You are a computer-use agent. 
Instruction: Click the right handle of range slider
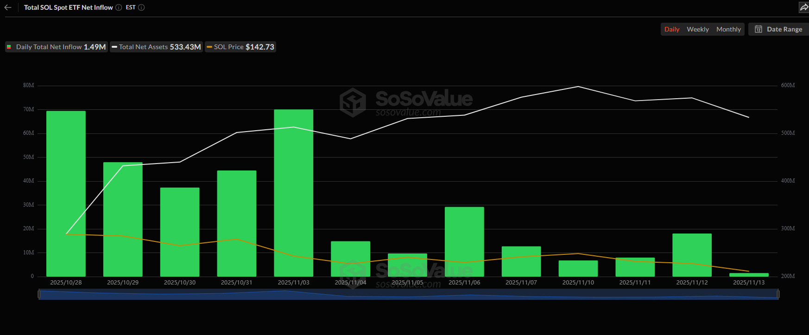click(778, 294)
